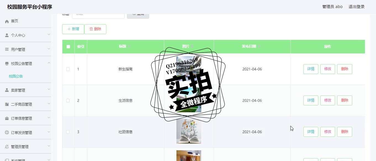Expand the 订单信息管理 chevron
This screenshot has width=376, height=161.
49,118
